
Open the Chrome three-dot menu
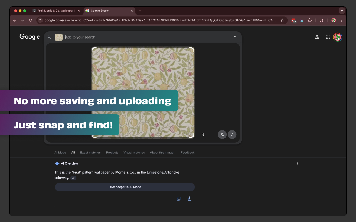click(x=342, y=20)
